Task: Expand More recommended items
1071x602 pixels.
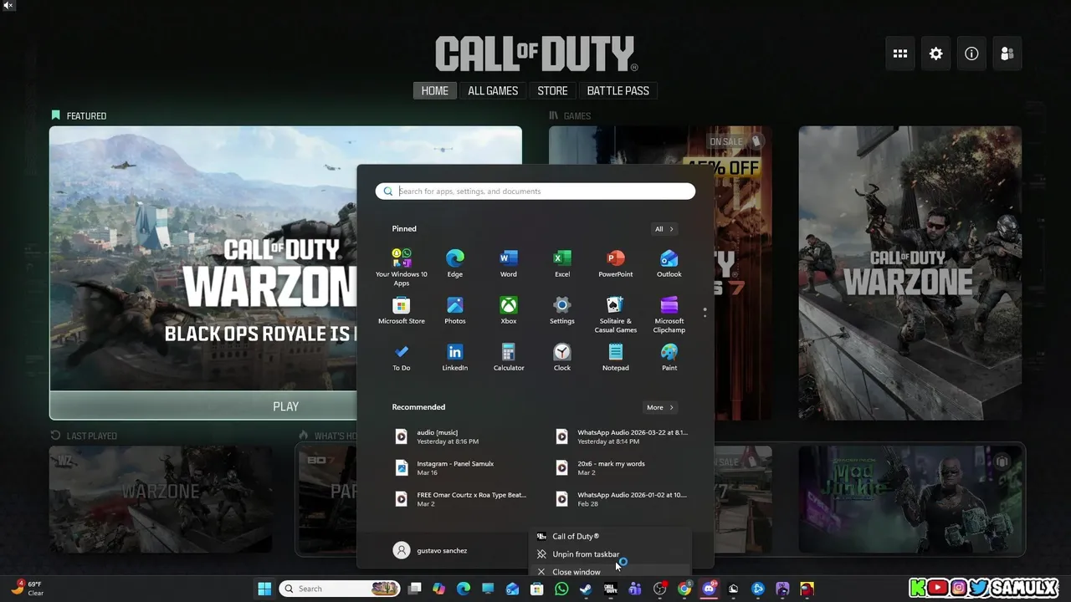Action: click(659, 407)
